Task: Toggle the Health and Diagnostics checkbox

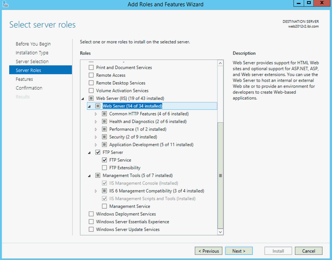Action: tap(104, 121)
